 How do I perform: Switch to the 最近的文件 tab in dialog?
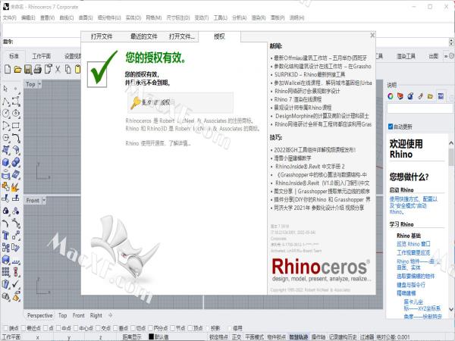pos(143,36)
